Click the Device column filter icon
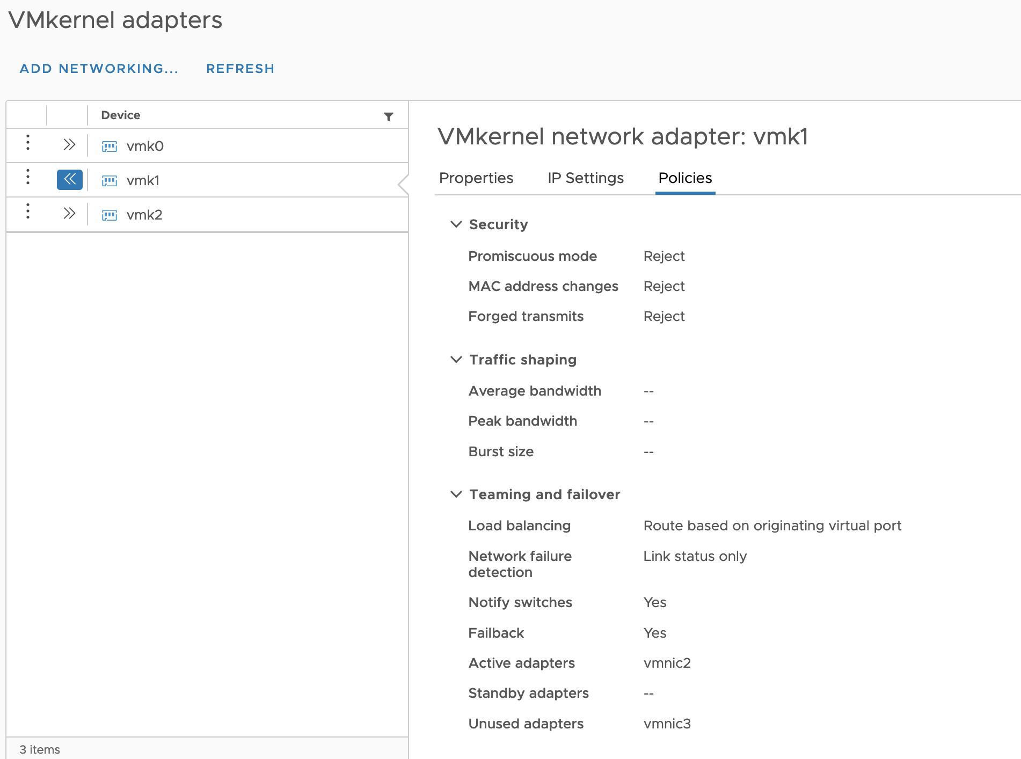Image resolution: width=1021 pixels, height=759 pixels. [x=389, y=116]
